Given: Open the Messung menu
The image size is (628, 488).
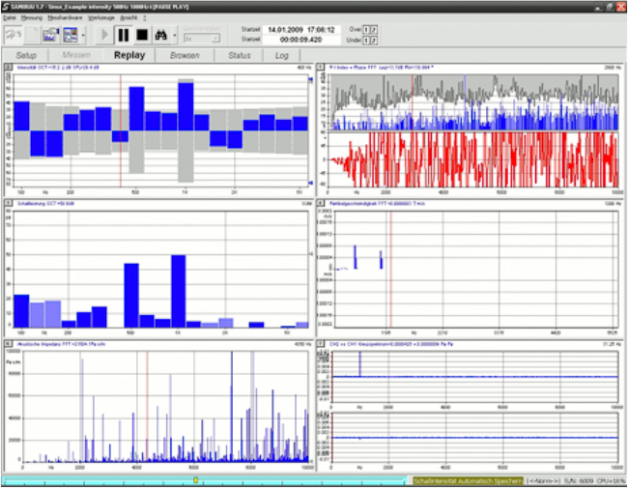Looking at the screenshot, I should [x=31, y=17].
